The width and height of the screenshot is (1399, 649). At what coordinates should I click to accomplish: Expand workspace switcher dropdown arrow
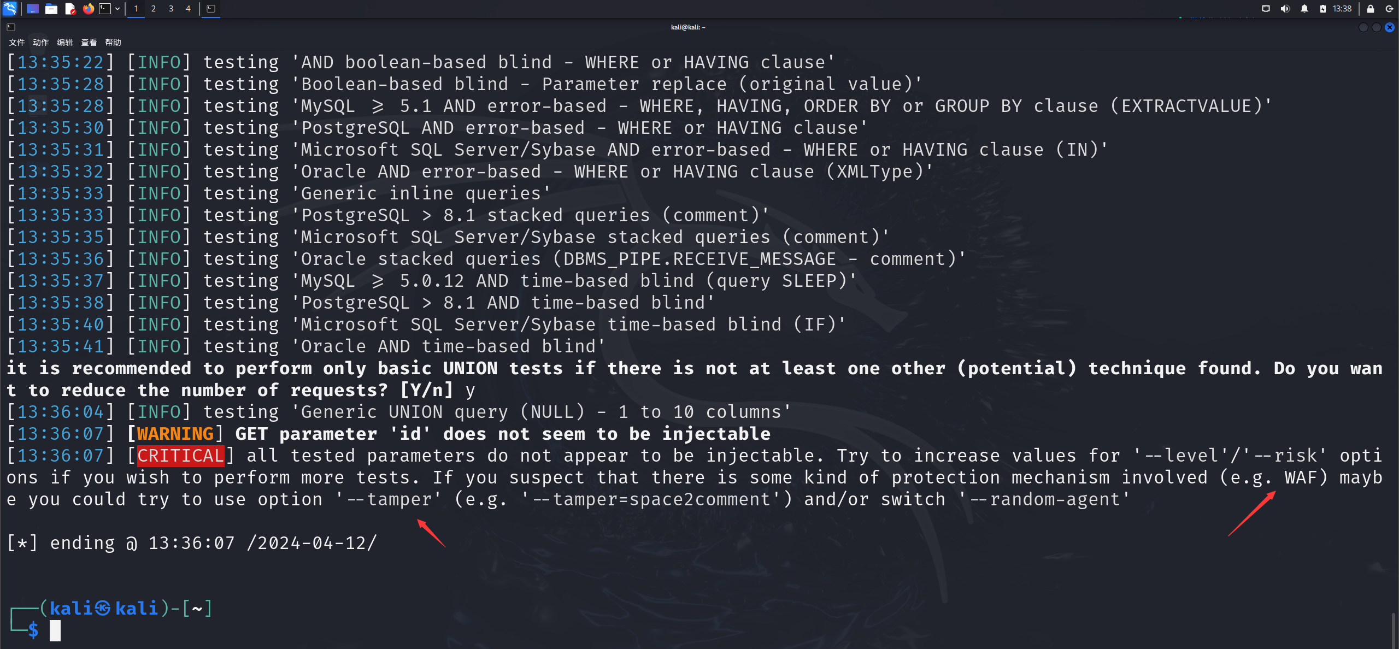(x=116, y=9)
